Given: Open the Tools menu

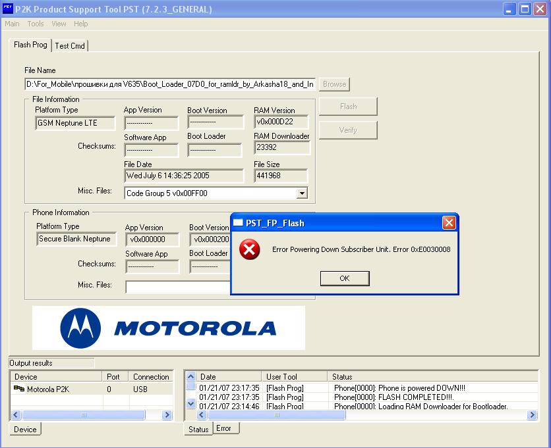Looking at the screenshot, I should [36, 24].
